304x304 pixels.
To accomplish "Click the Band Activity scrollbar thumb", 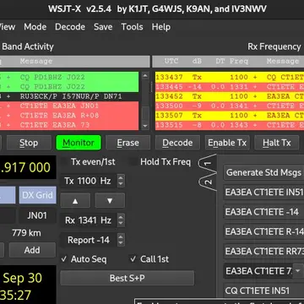I will point(145,114).
